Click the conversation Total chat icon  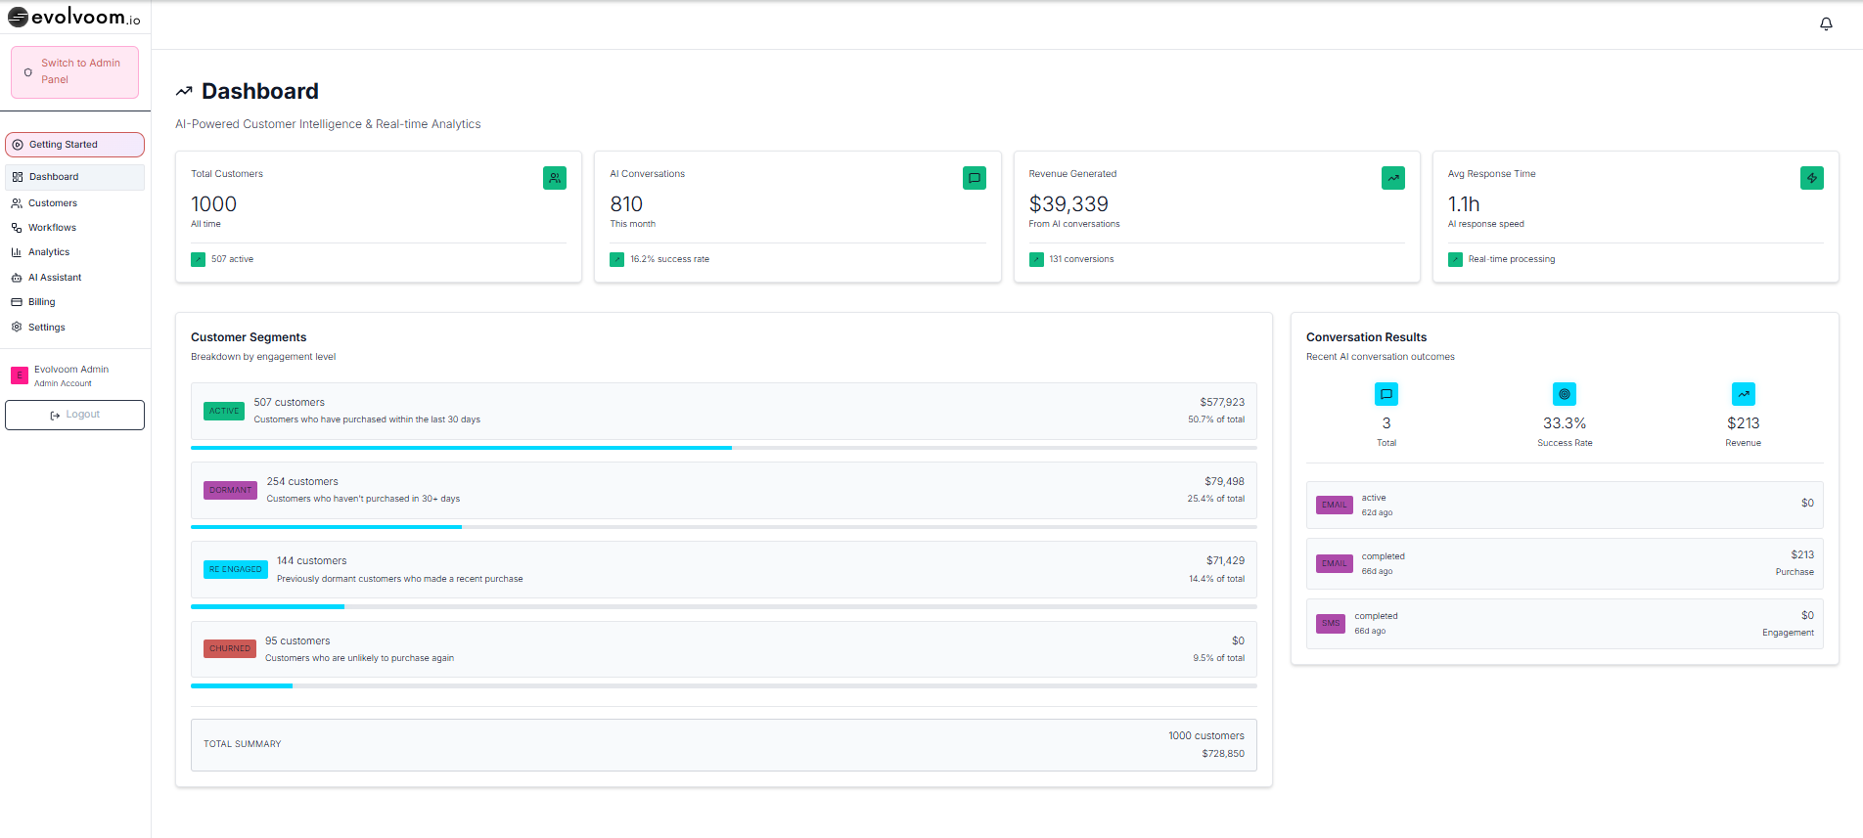coord(1386,394)
